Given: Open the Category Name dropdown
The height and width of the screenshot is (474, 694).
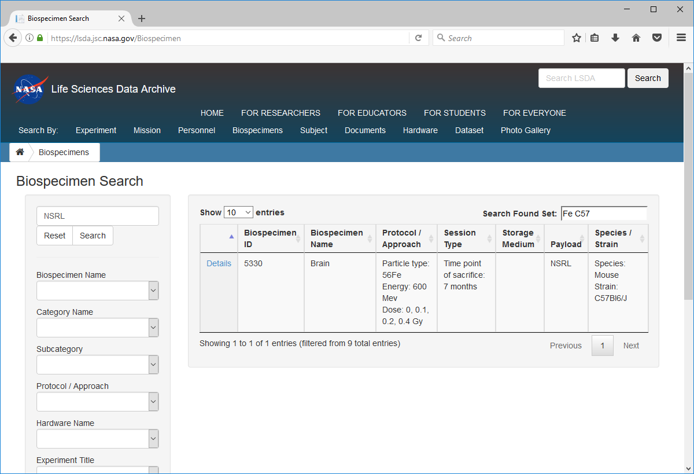Looking at the screenshot, I should coord(97,328).
